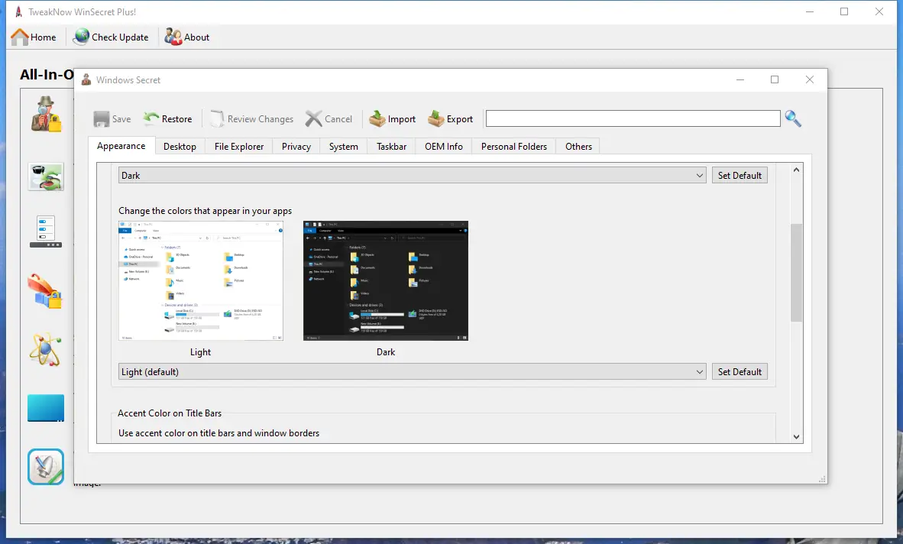Open the settings toggles sidebar icon

tap(46, 232)
